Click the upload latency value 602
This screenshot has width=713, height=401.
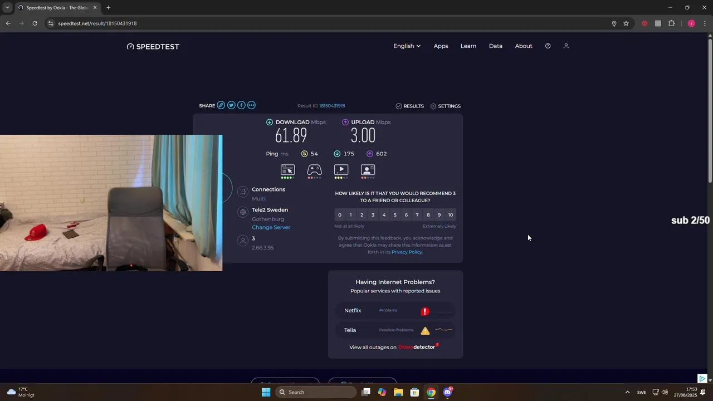[x=381, y=154]
